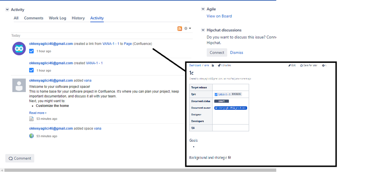Open the 'vana' link after 'added'

[87, 80]
